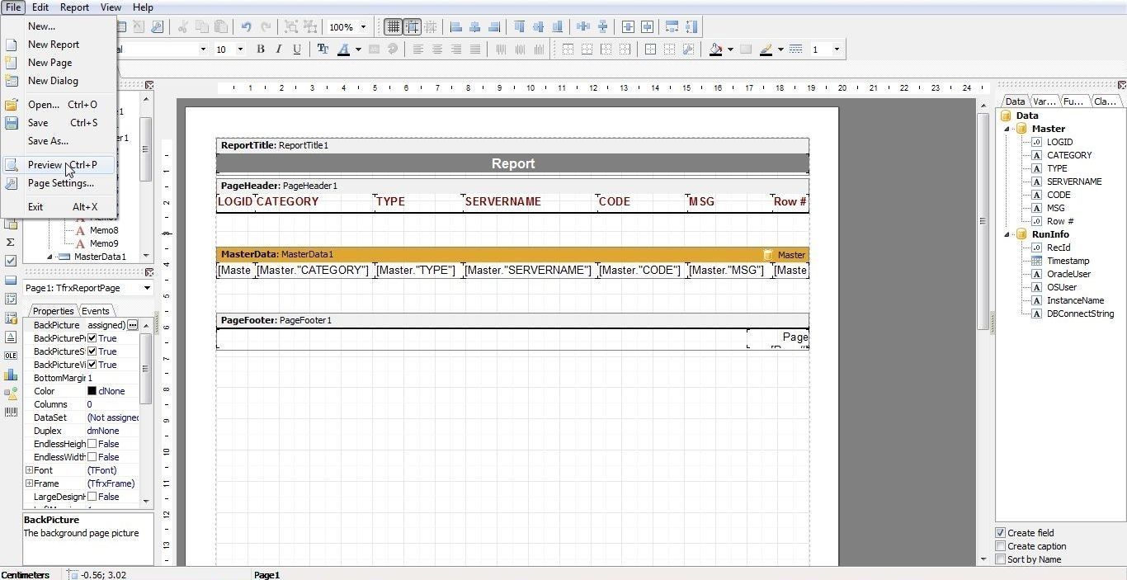Select the SERVERNAME field in Data tree
This screenshot has height=580, width=1127.
[1074, 182]
